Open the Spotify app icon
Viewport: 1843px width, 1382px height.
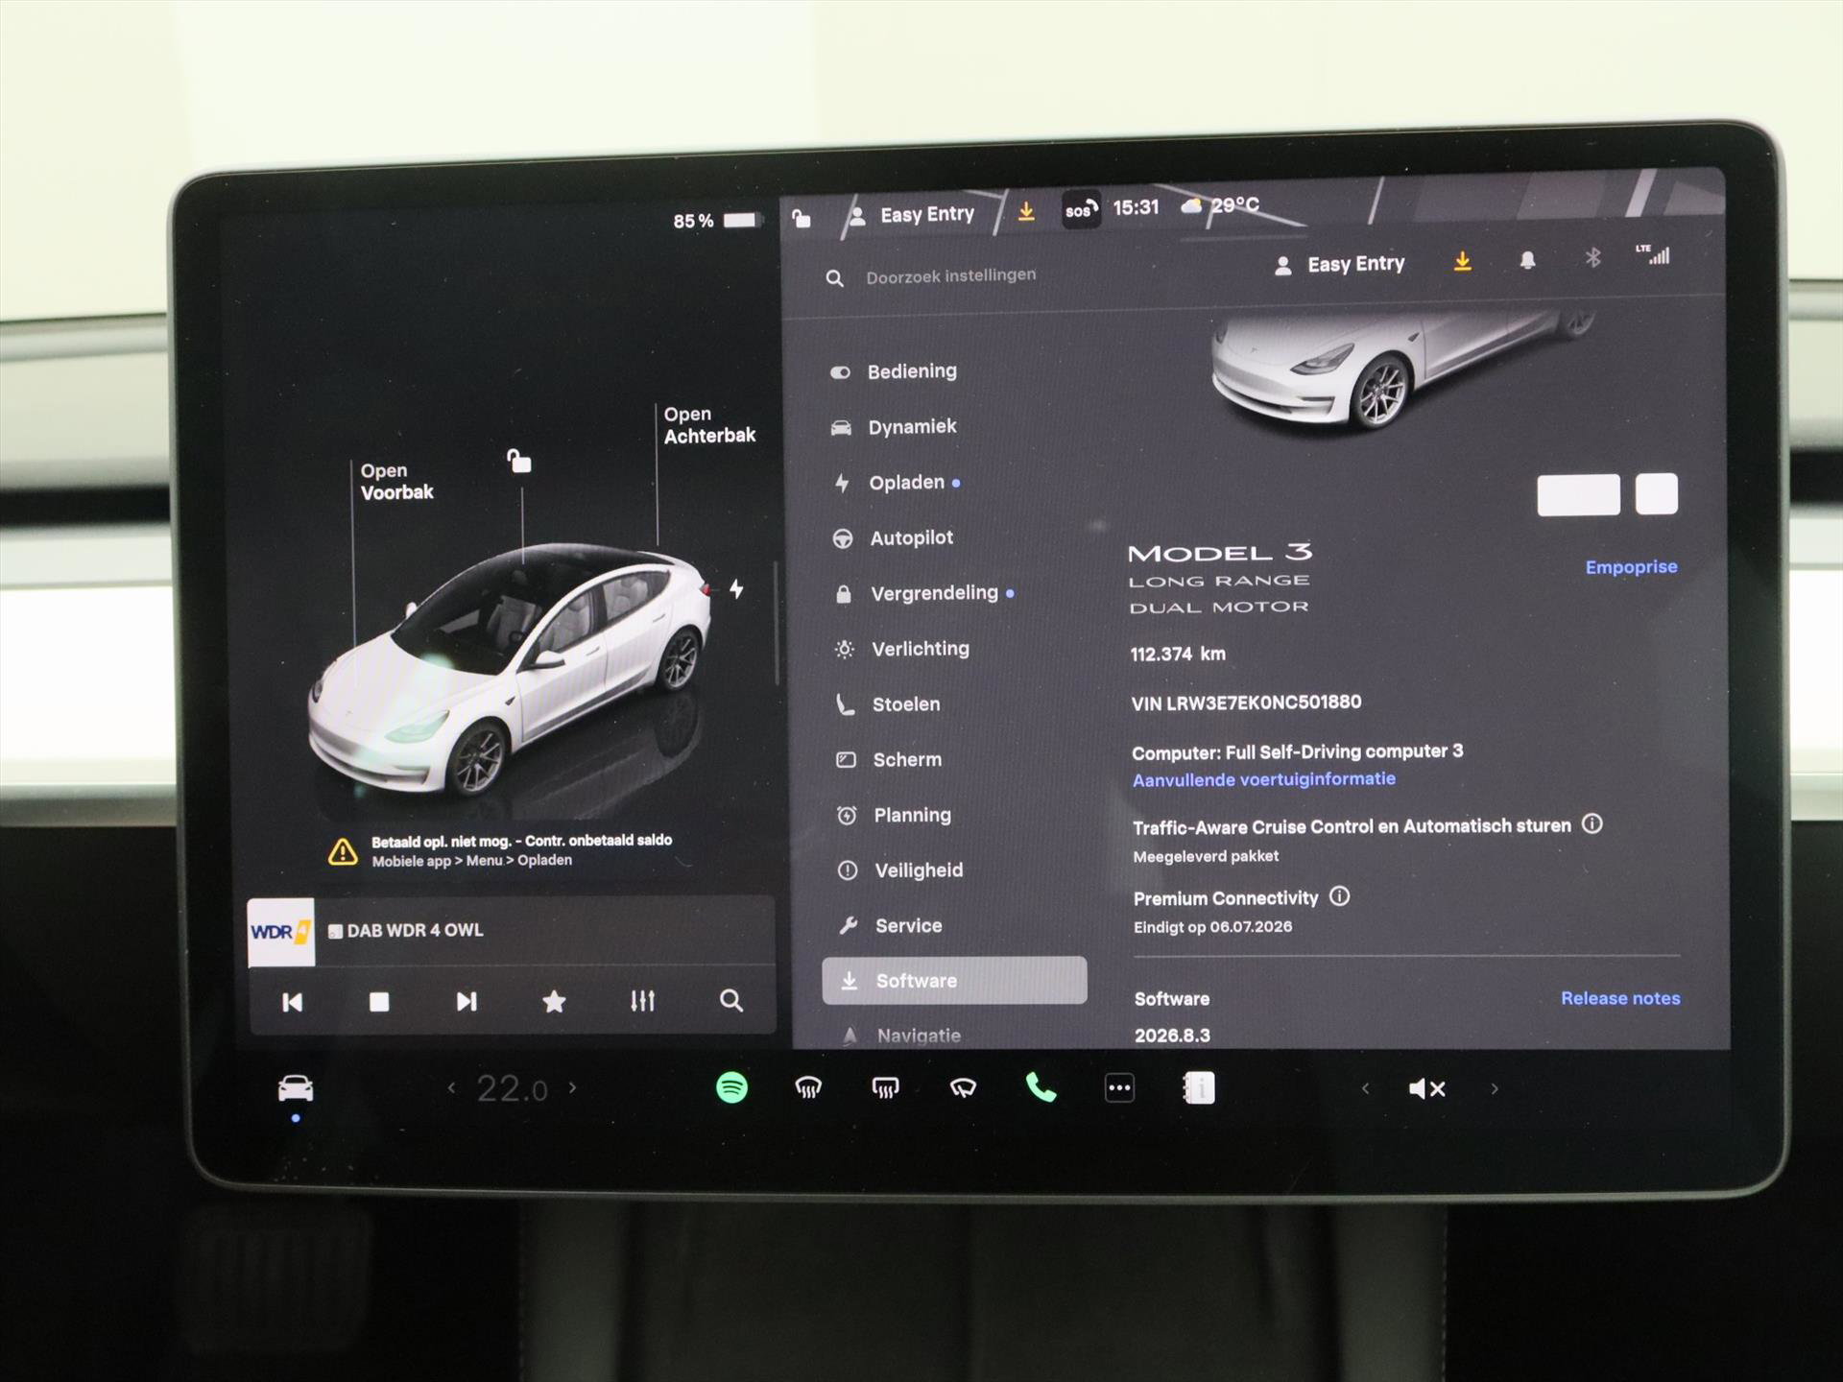coord(731,1087)
